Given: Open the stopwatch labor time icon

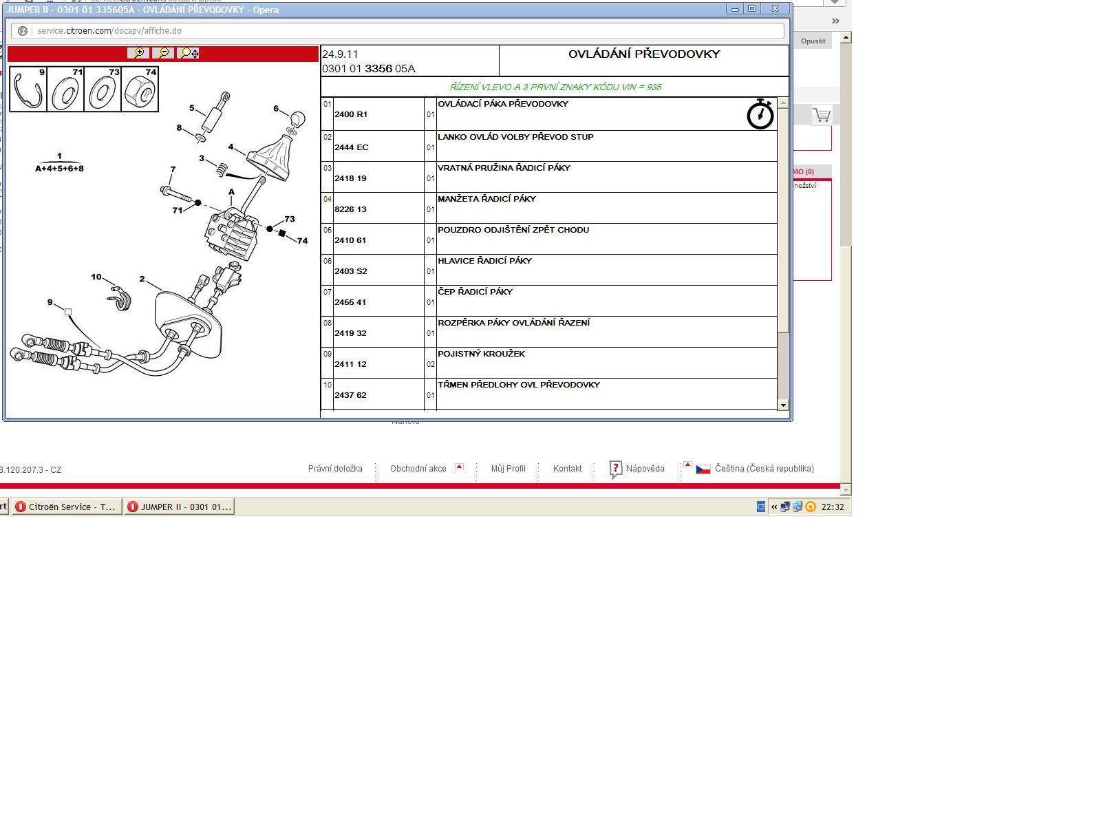Looking at the screenshot, I should point(760,114).
